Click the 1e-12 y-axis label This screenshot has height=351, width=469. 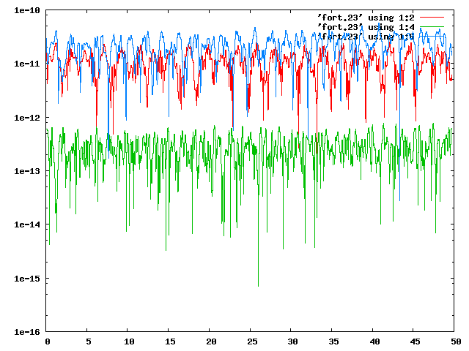coord(27,117)
